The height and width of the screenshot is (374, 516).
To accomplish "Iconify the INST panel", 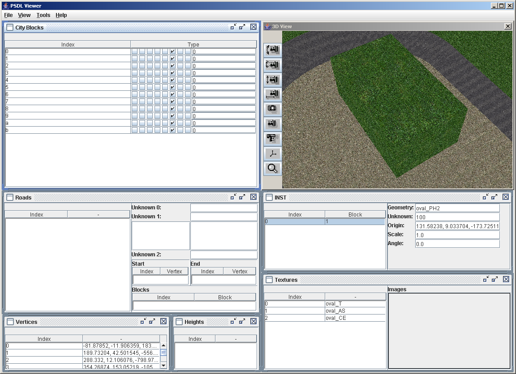I will point(486,197).
